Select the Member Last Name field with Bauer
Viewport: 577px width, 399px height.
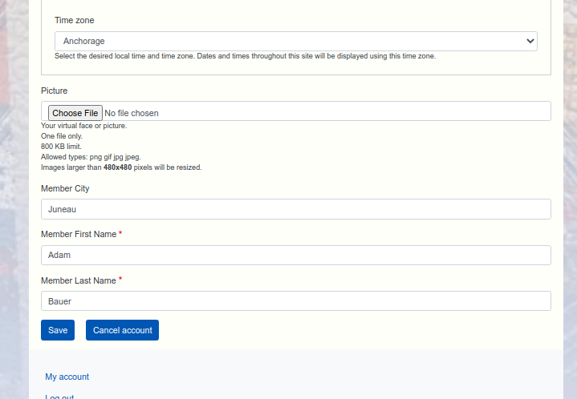(x=295, y=300)
